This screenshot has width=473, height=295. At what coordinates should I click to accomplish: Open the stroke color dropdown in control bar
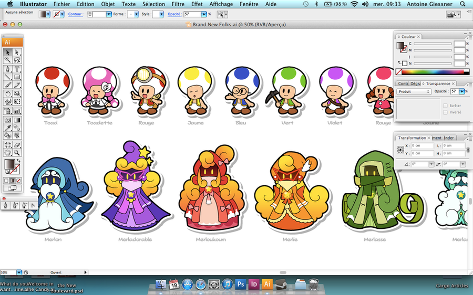pyautogui.click(x=62, y=14)
